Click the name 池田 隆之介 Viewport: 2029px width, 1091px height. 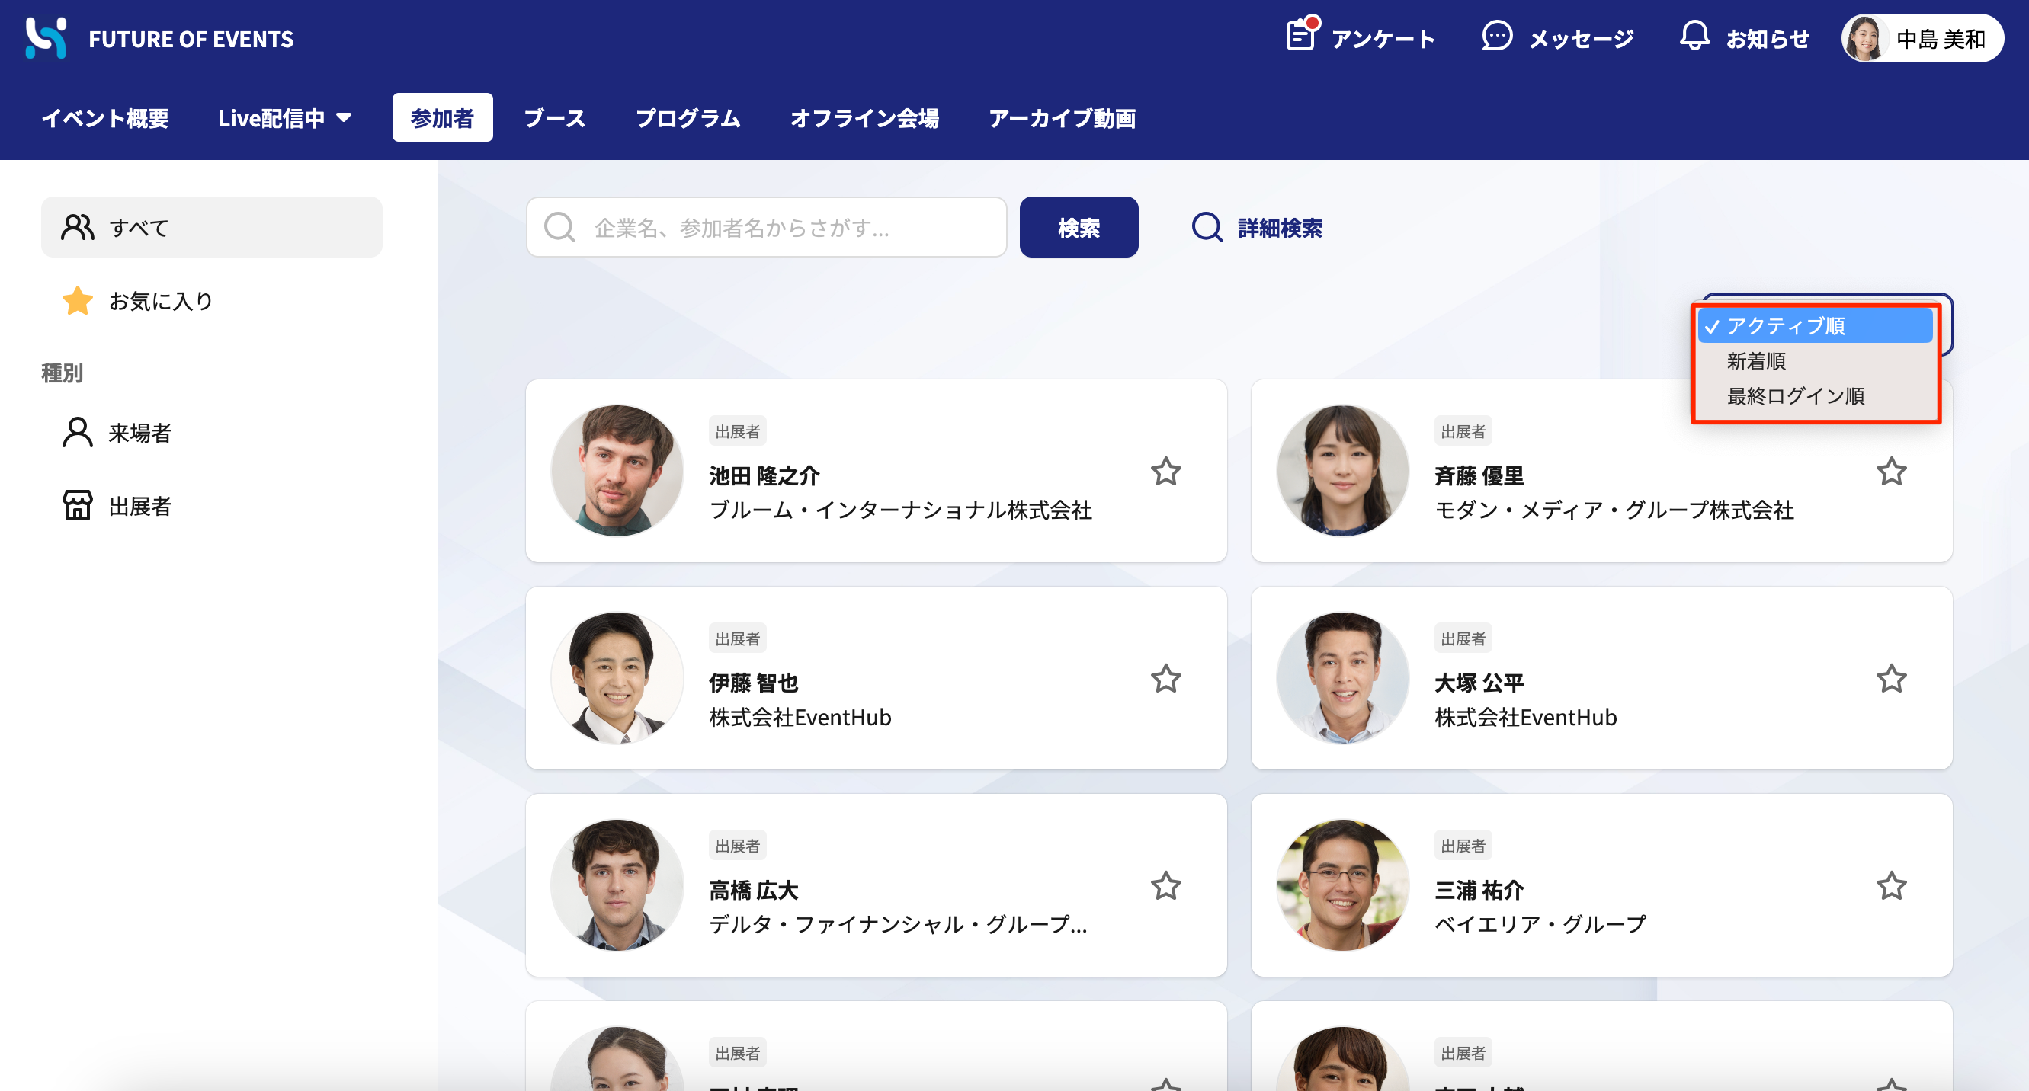pos(764,475)
